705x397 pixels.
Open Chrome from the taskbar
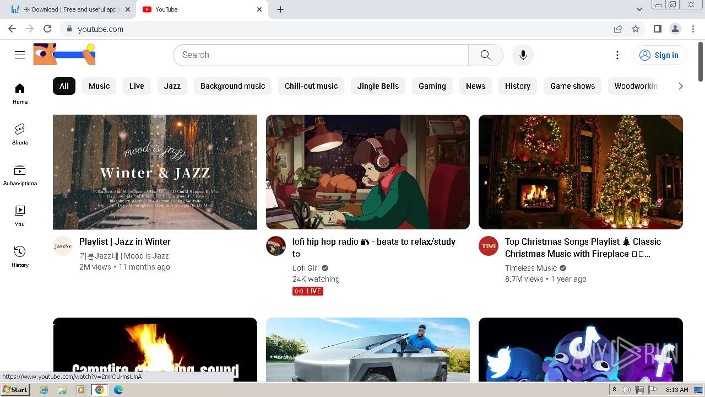pyautogui.click(x=100, y=390)
